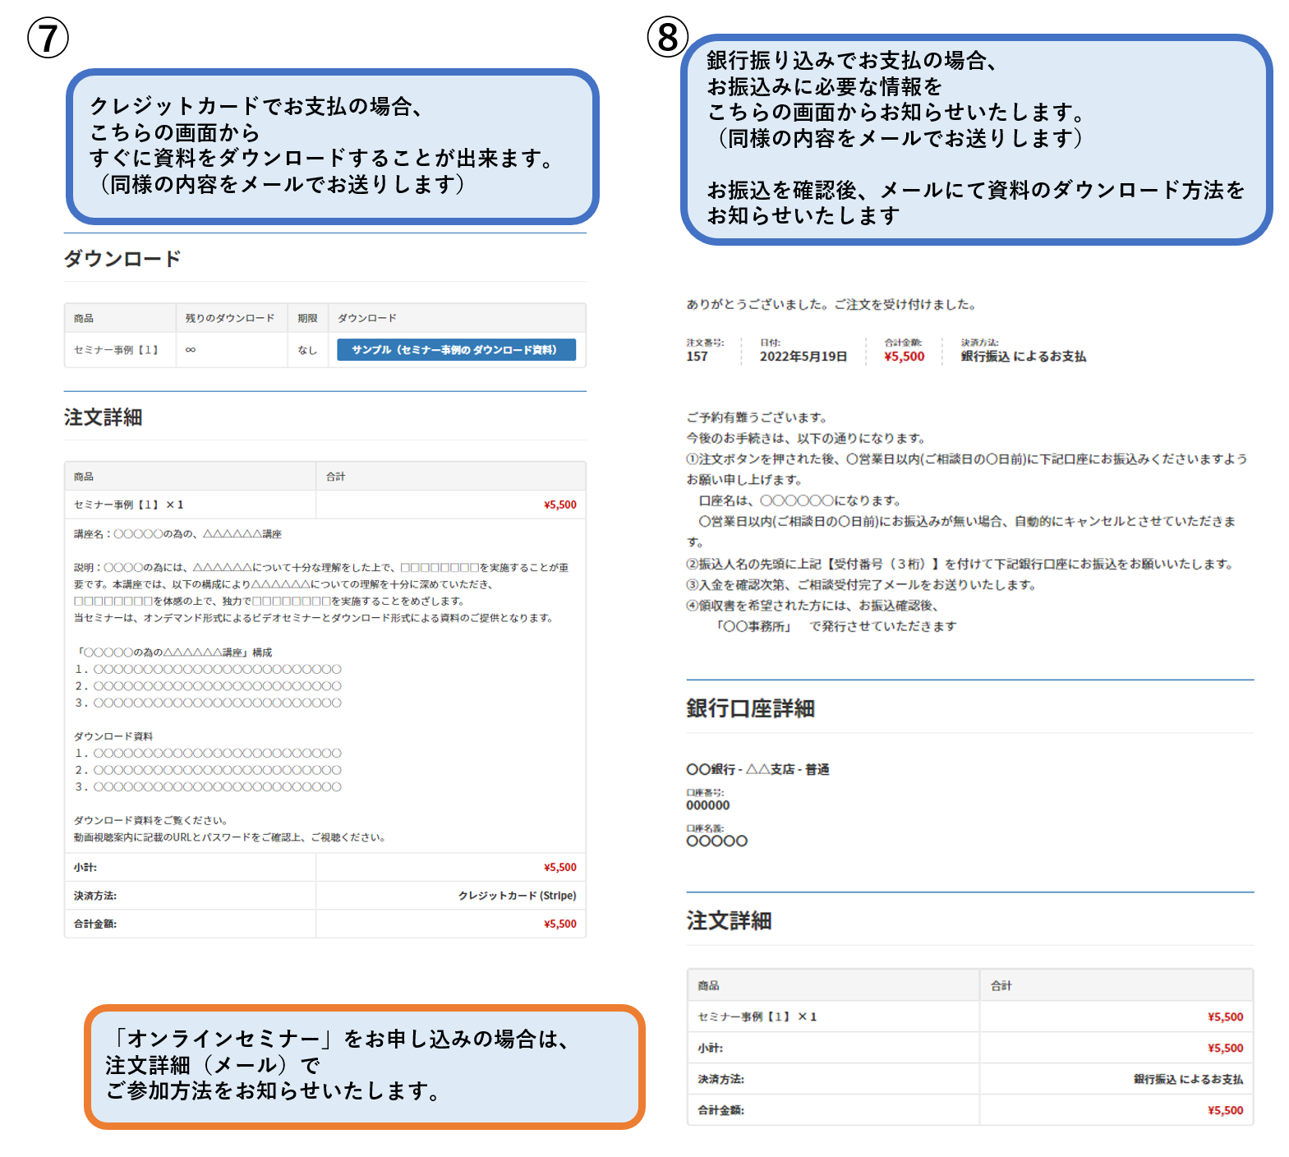Click the クレジットカード (Stripe) payment cell
This screenshot has width=1289, height=1157.
[517, 896]
